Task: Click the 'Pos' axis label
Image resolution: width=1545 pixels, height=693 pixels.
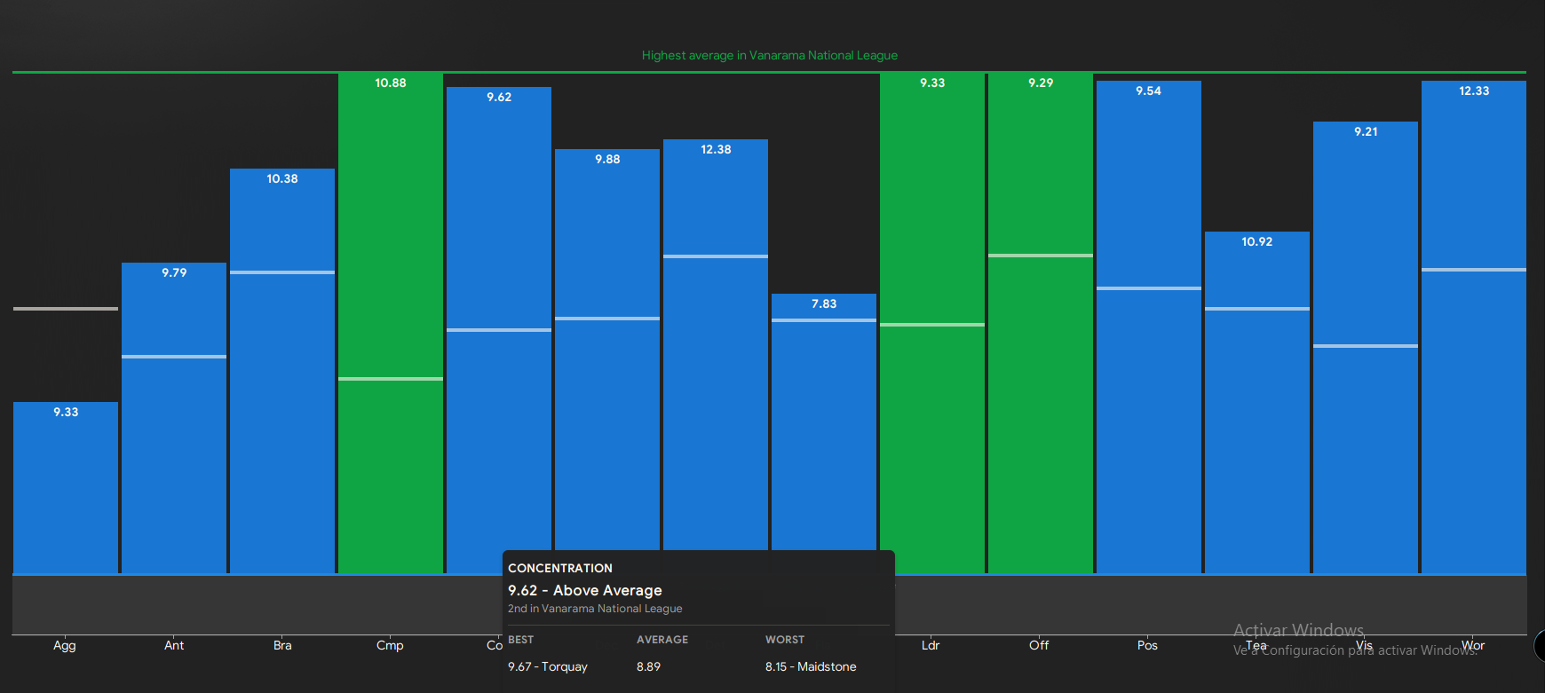Action: [x=1147, y=645]
